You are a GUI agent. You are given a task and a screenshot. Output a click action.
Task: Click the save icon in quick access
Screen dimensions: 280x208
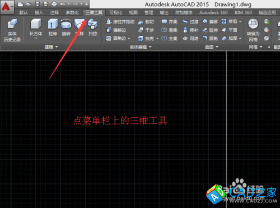pos(38,4)
